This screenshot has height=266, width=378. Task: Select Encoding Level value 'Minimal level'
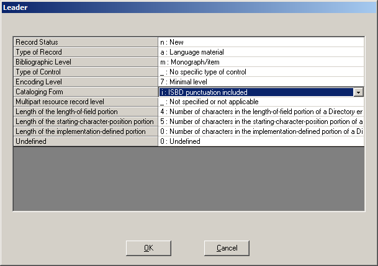click(x=261, y=82)
